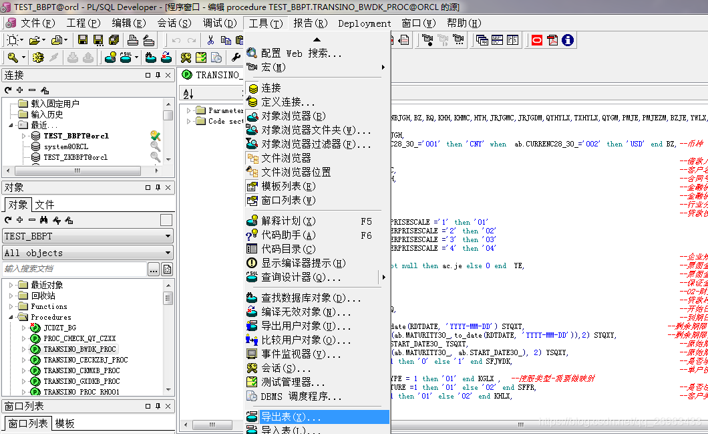Image resolution: width=708 pixels, height=434 pixels.
Task: Switch to the 模板 tab
Action: tap(65, 423)
